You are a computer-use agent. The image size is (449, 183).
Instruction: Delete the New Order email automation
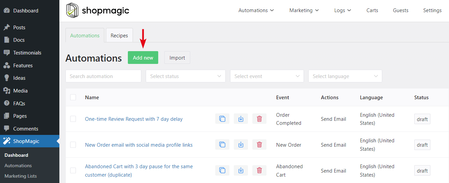click(x=259, y=145)
